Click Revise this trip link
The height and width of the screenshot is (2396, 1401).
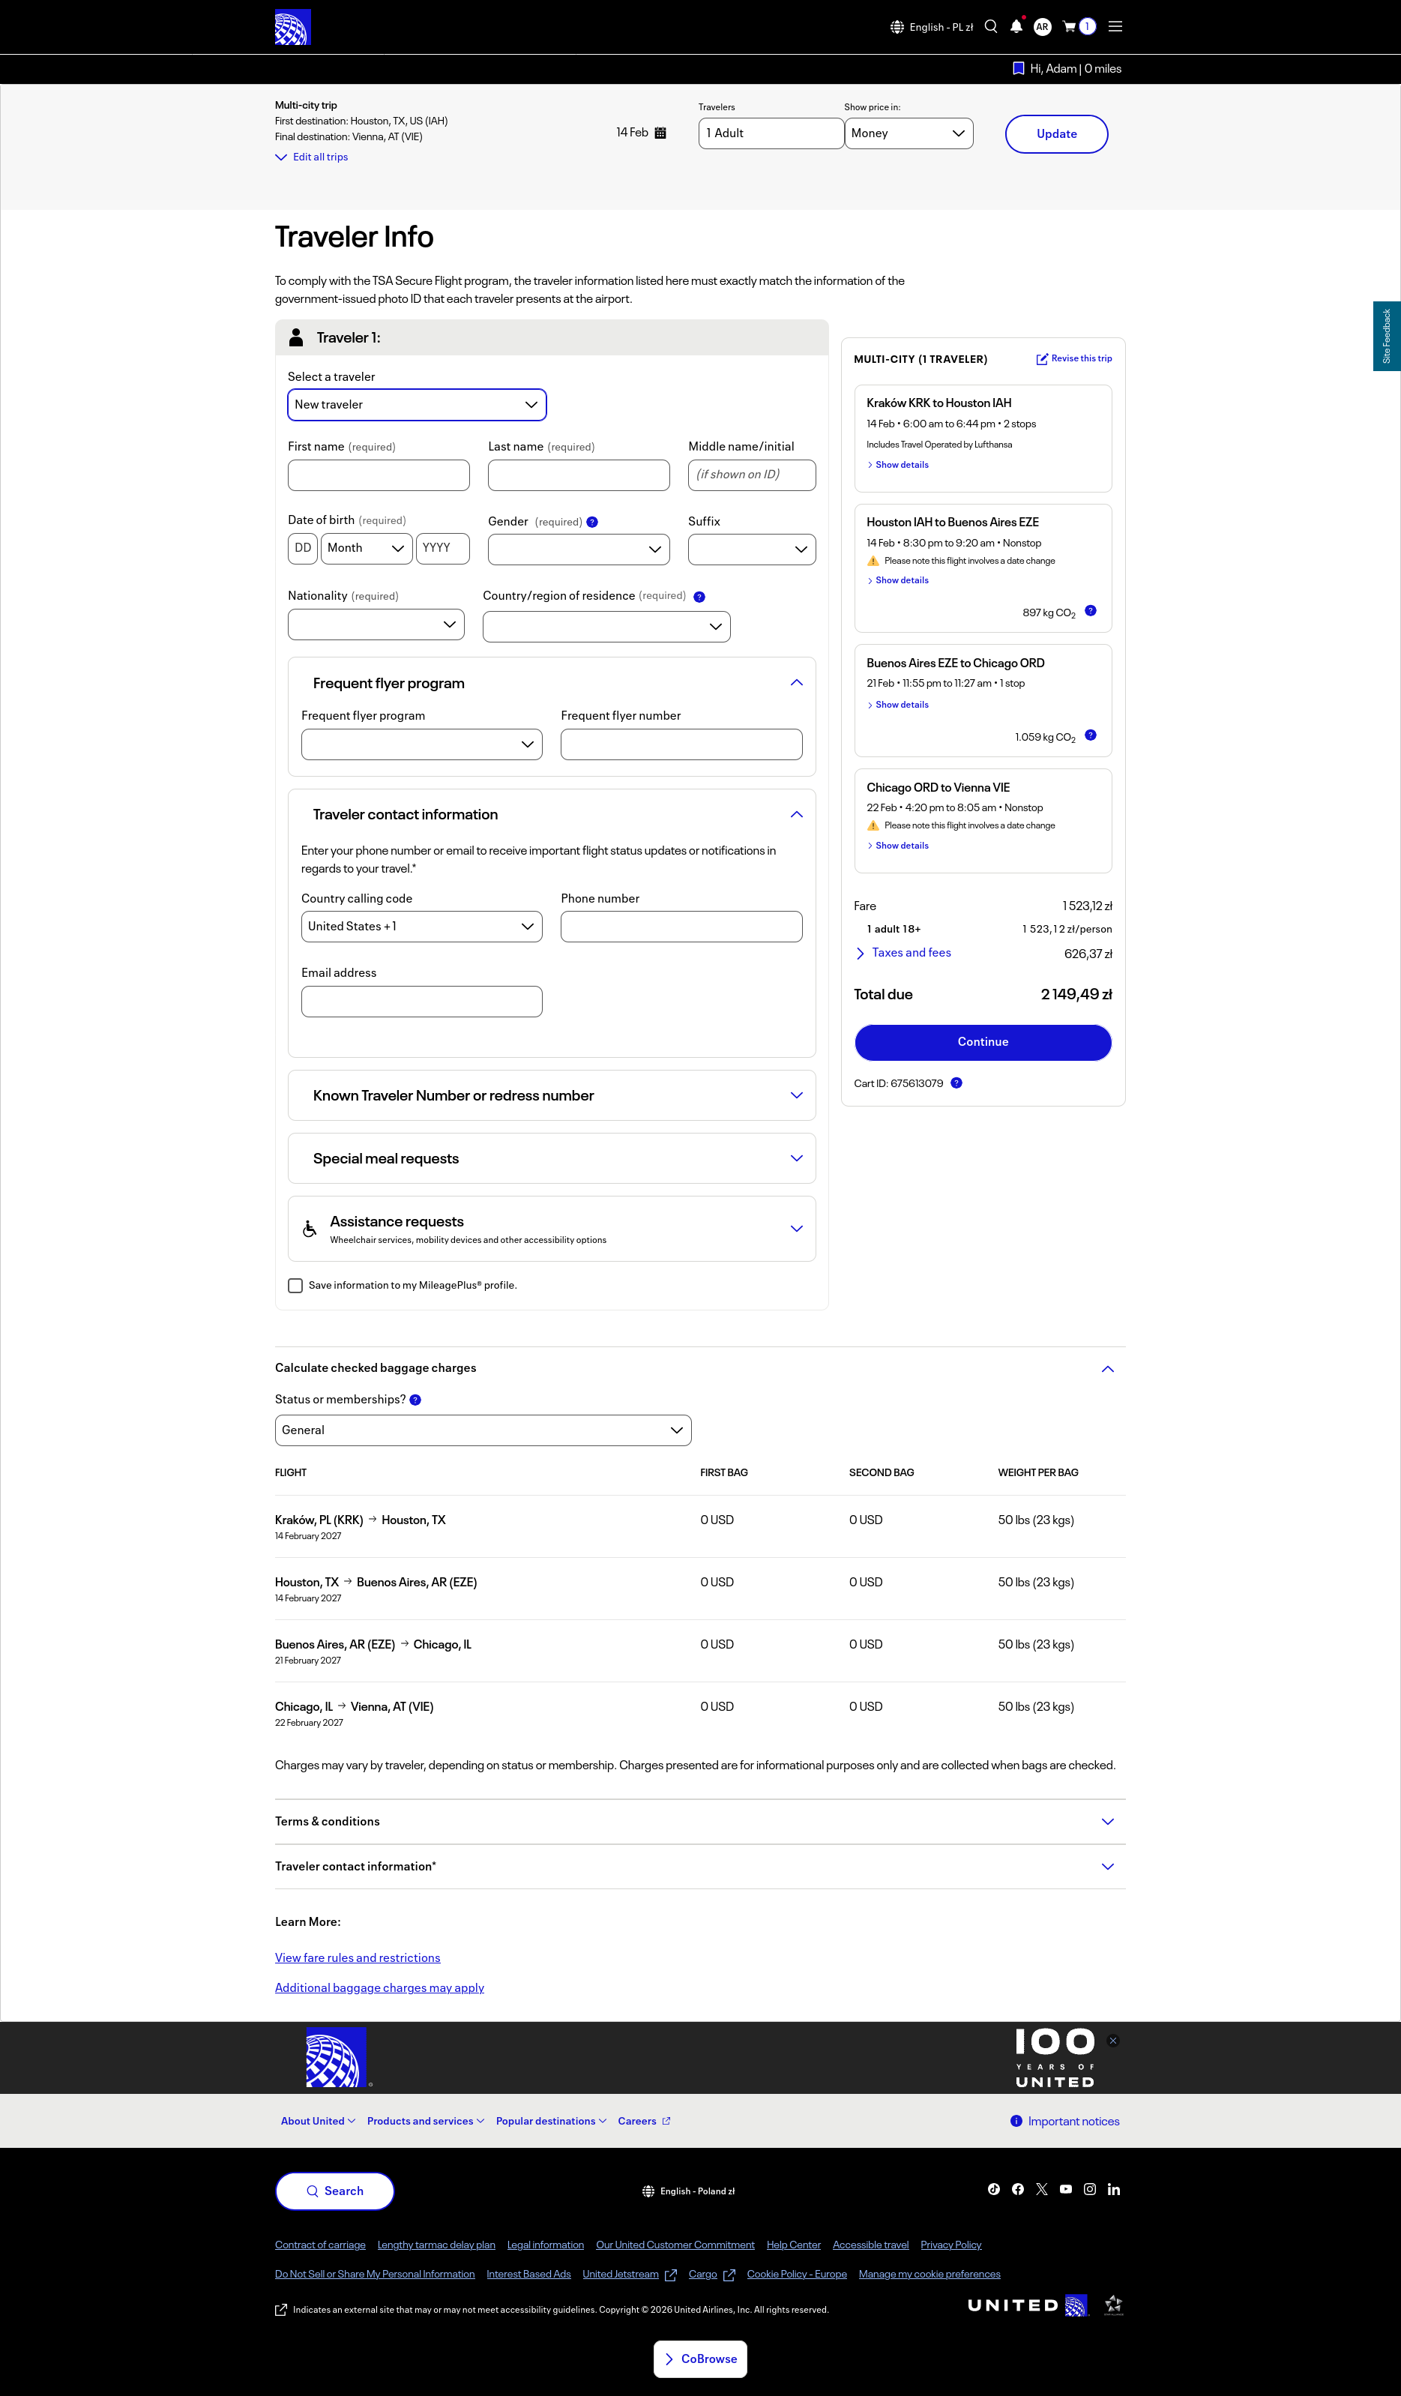coord(1074,358)
